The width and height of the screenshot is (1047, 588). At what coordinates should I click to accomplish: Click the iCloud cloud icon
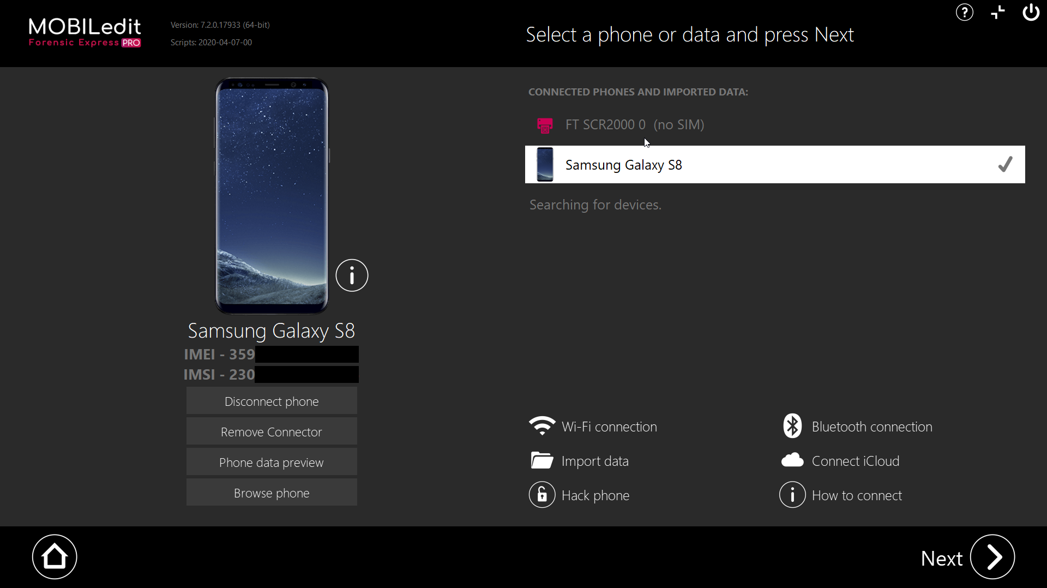792,460
